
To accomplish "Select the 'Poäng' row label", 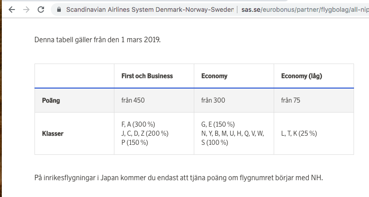I will click(51, 100).
